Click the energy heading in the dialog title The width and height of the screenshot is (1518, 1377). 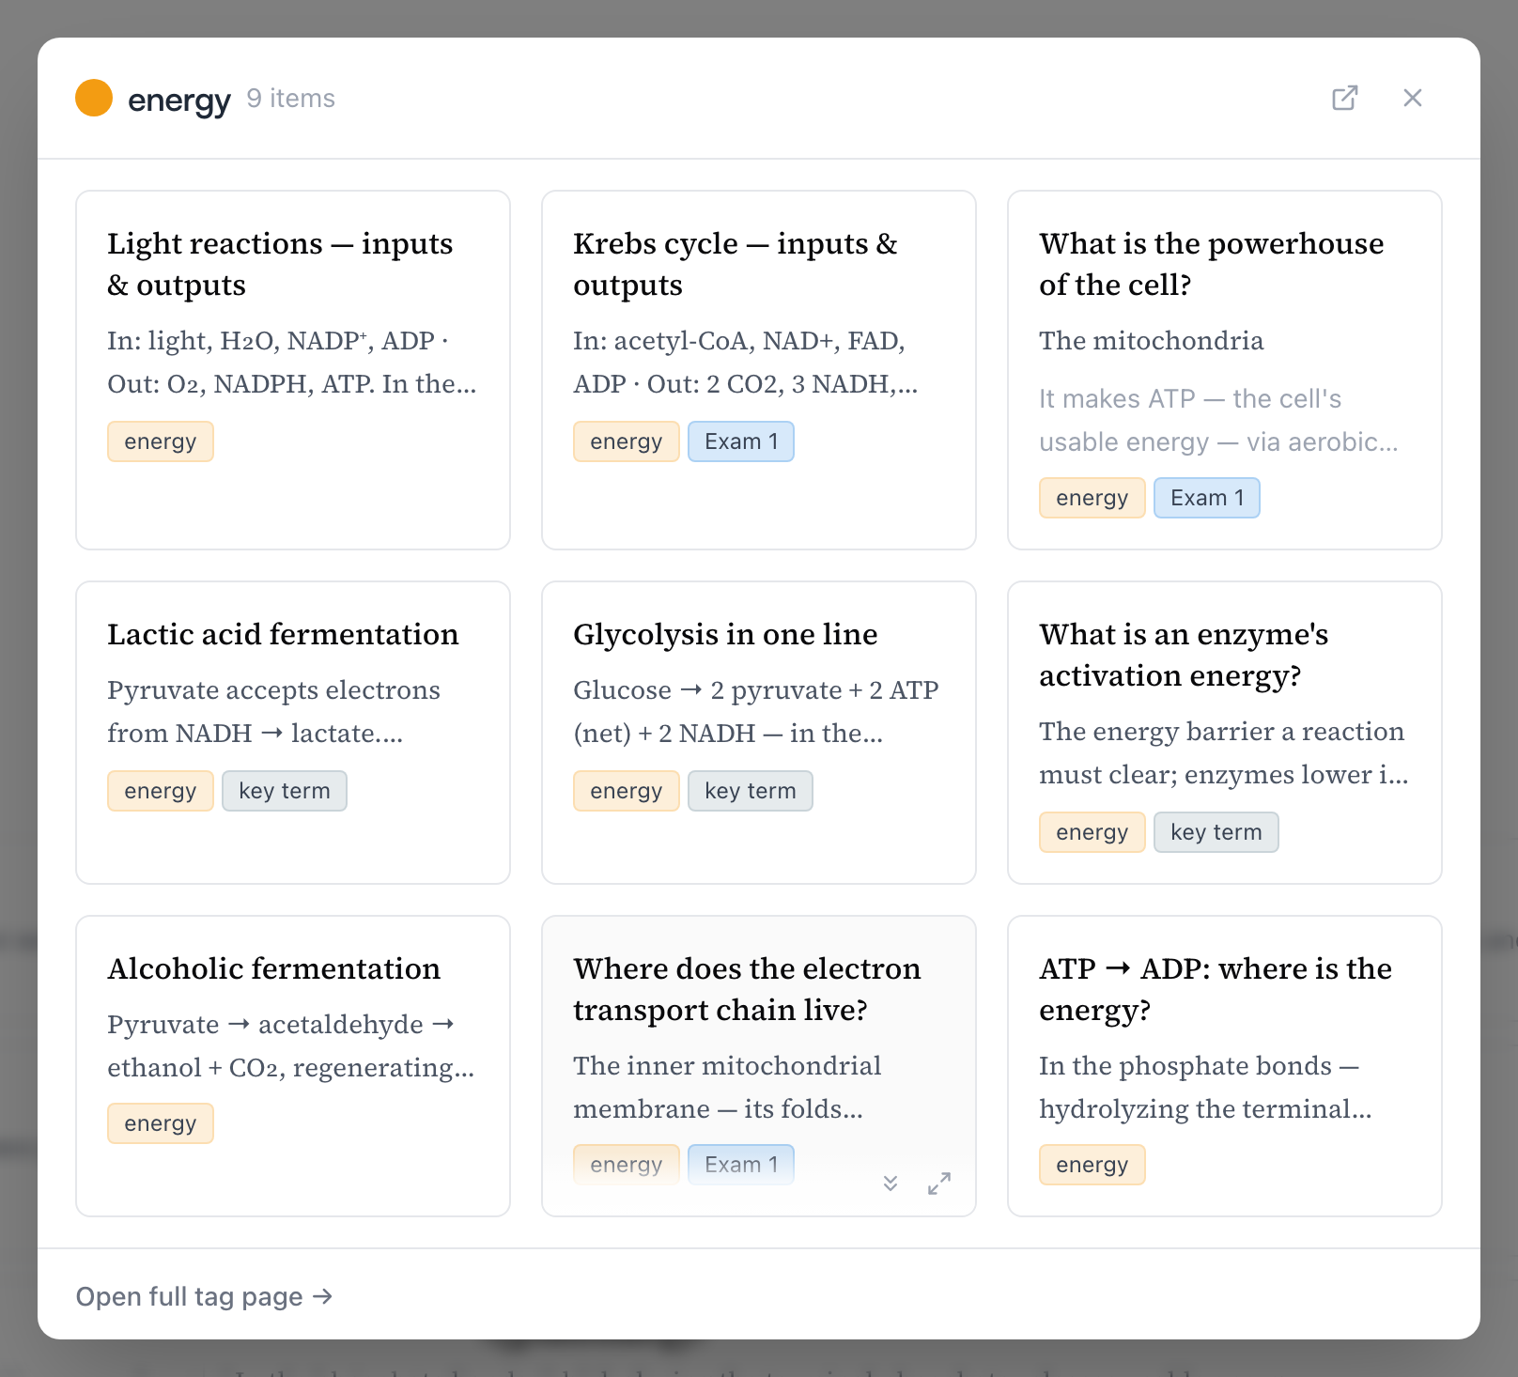click(x=178, y=101)
